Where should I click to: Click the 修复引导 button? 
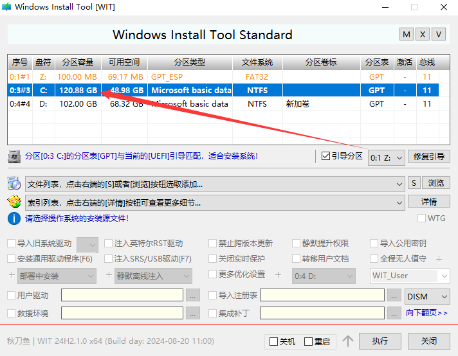429,156
